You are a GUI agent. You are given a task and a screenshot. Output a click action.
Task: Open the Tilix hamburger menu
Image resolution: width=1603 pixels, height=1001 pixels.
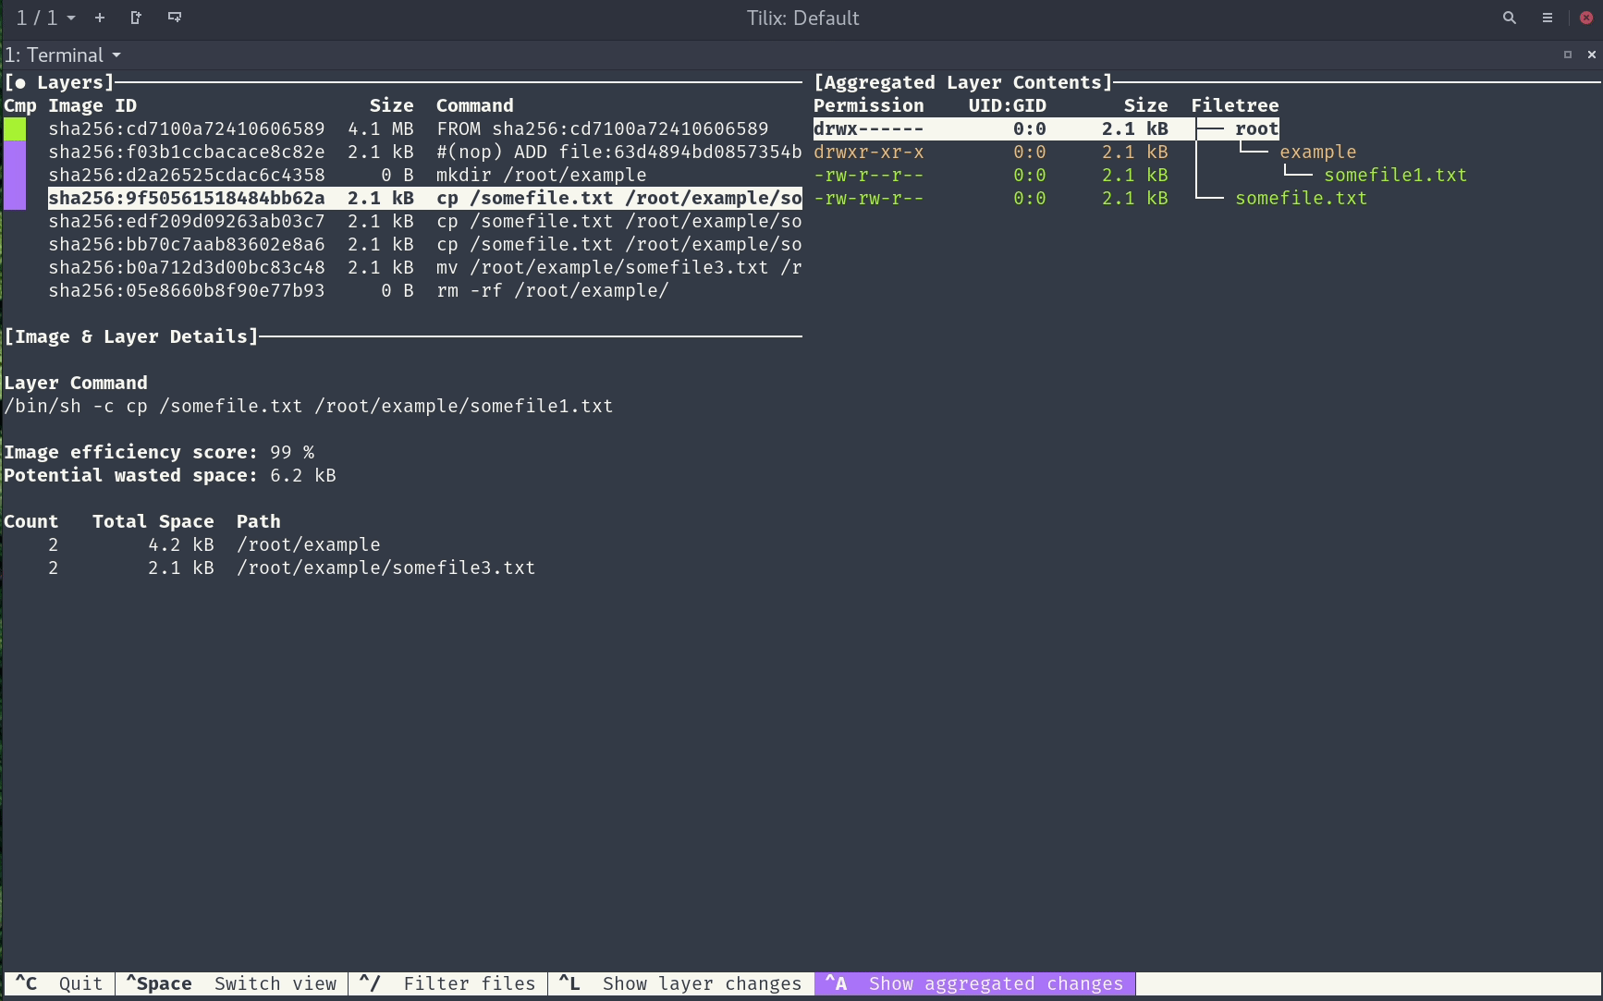pos(1547,18)
